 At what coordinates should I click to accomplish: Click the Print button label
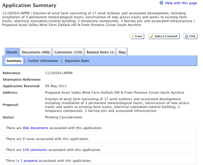click(x=192, y=36)
